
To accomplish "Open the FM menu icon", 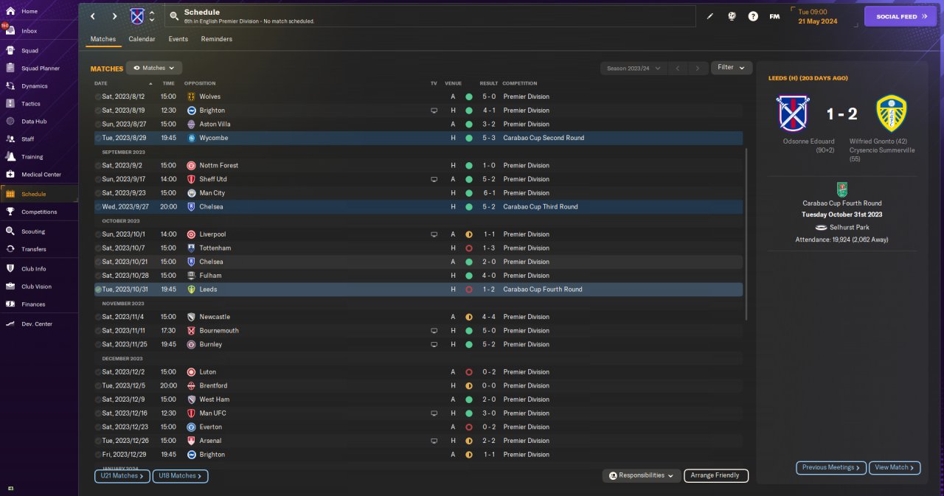I will pos(774,16).
